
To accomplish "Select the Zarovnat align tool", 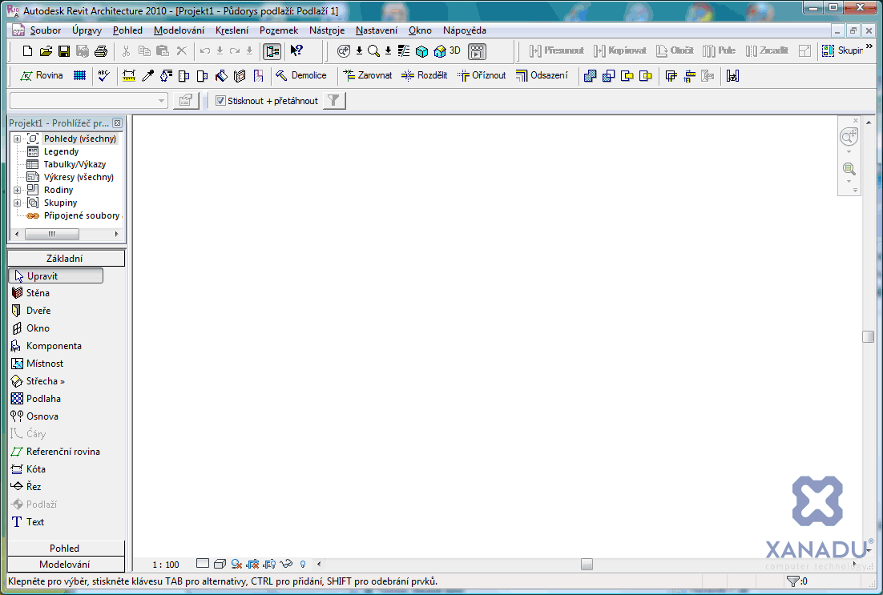I will [367, 75].
